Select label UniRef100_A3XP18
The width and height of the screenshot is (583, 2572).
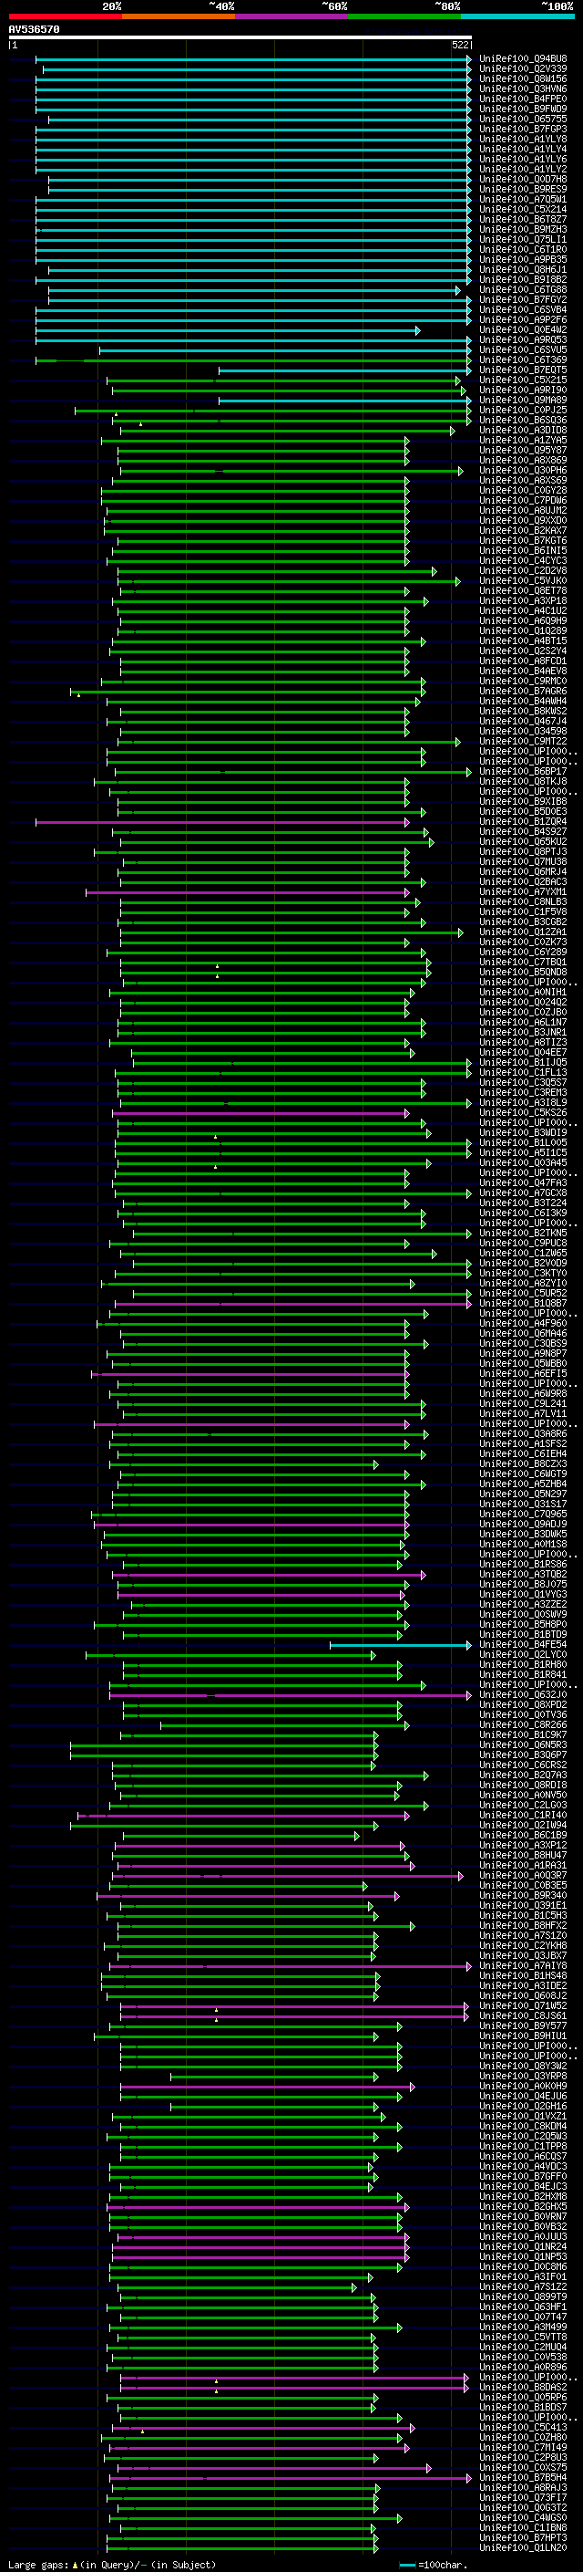(523, 601)
